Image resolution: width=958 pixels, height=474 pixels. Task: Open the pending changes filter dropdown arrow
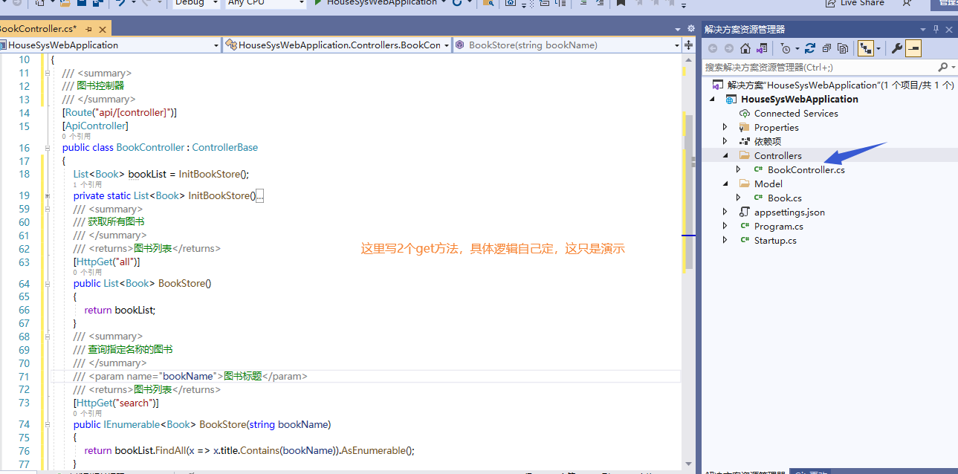797,48
